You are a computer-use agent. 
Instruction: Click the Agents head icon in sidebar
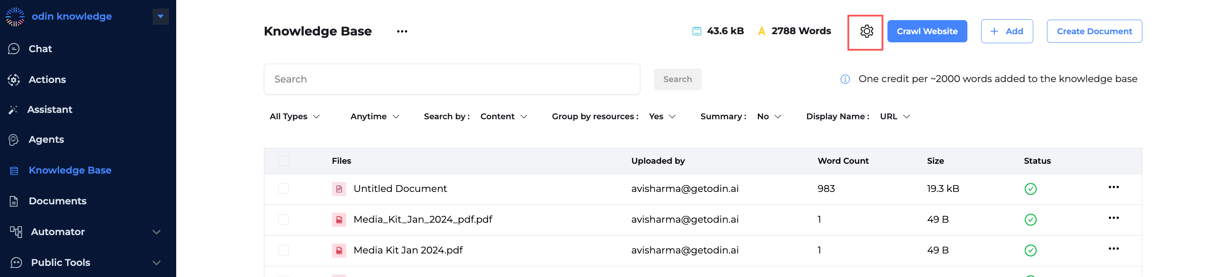[x=14, y=139]
